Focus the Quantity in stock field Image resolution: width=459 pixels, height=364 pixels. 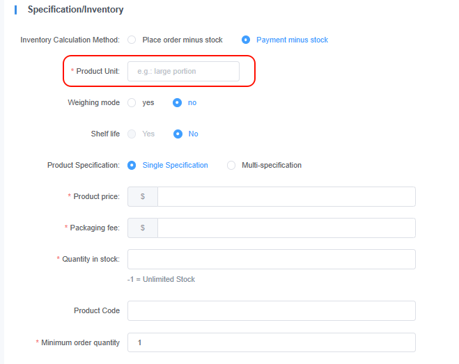(x=271, y=259)
